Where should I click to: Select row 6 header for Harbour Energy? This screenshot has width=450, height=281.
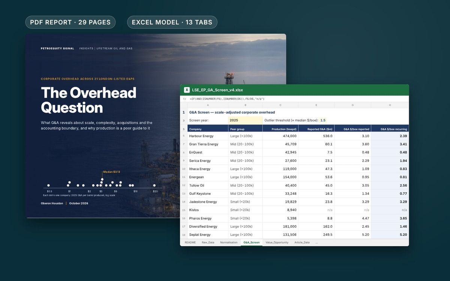click(184, 136)
